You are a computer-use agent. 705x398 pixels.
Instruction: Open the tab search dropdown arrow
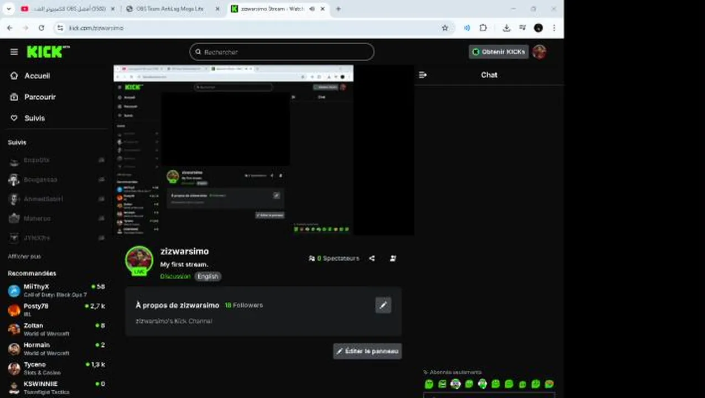click(x=8, y=9)
